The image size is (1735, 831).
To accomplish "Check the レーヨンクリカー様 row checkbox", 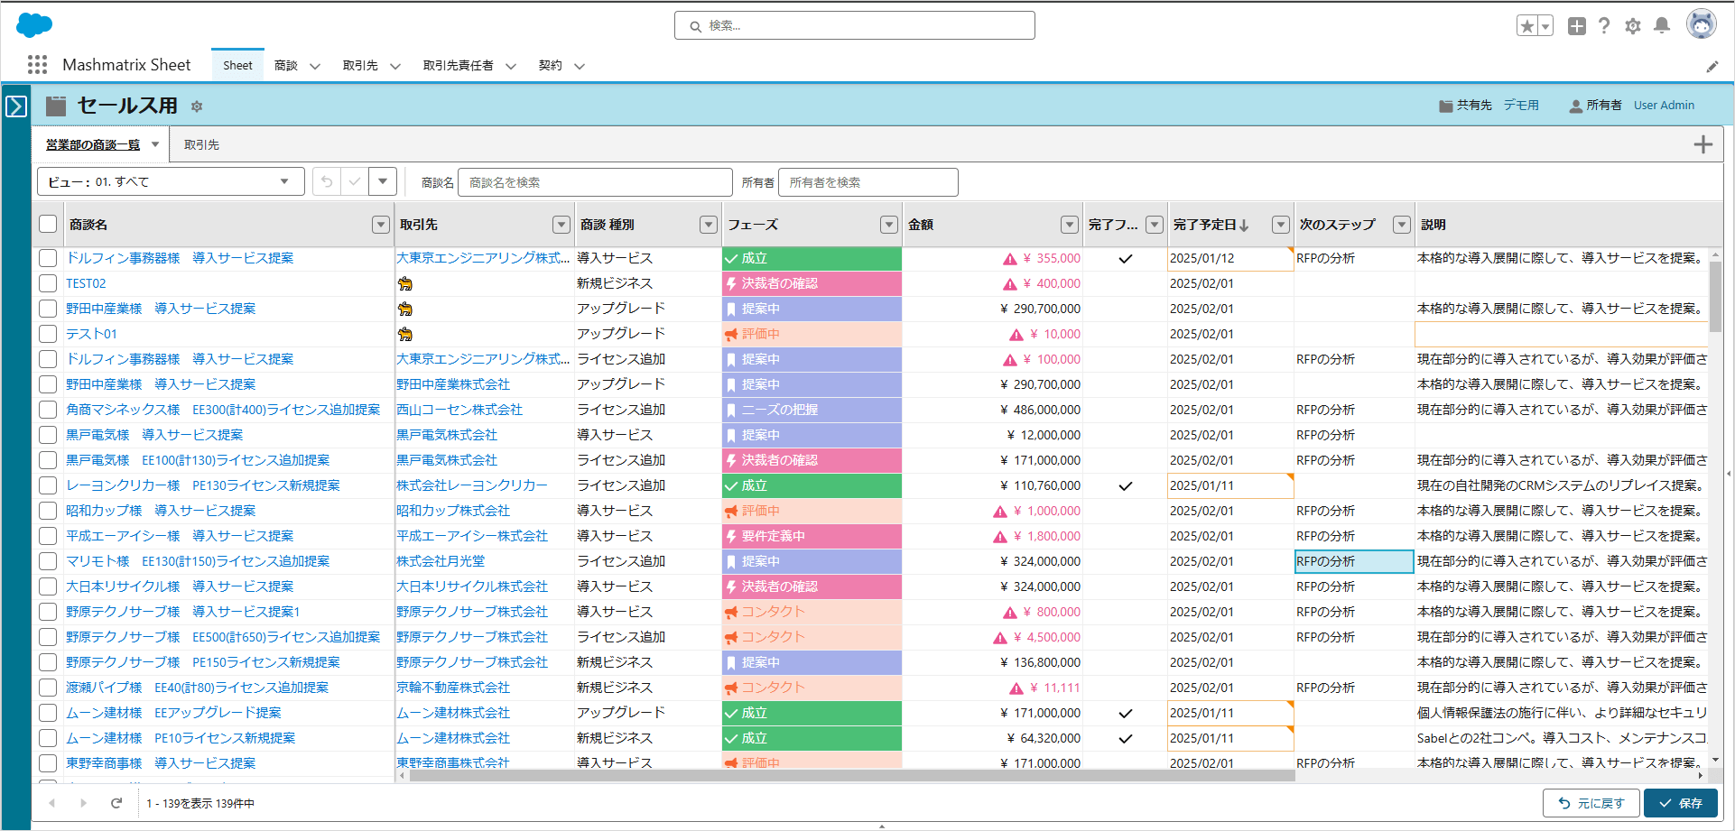I will (x=48, y=485).
